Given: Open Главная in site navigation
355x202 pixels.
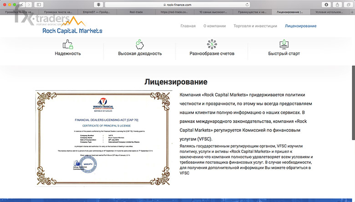Looking at the screenshot, I should 188,26.
